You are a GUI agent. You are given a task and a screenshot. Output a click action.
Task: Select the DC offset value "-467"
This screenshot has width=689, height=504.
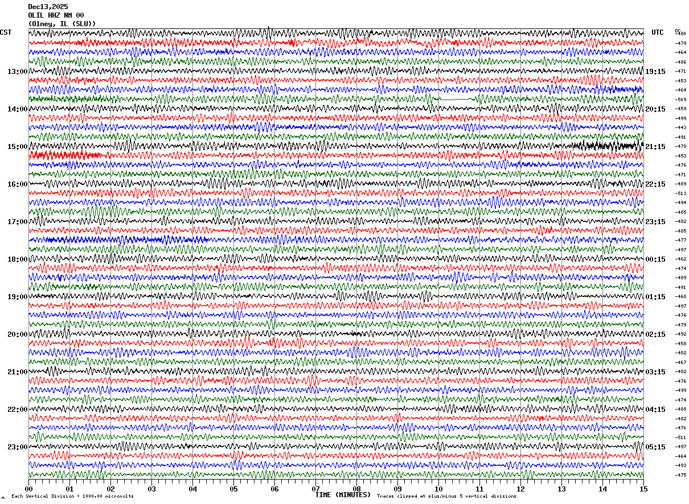pyautogui.click(x=680, y=362)
